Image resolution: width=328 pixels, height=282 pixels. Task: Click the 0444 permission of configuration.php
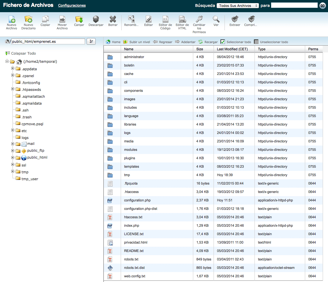312,200
